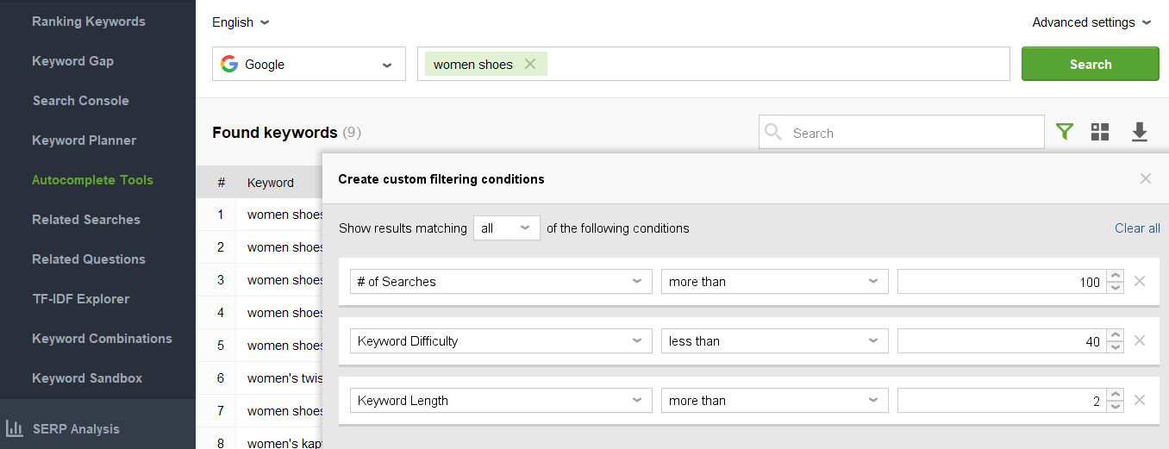1169x449 pixels.
Task: Delete the # of Searches condition
Action: tap(1140, 281)
